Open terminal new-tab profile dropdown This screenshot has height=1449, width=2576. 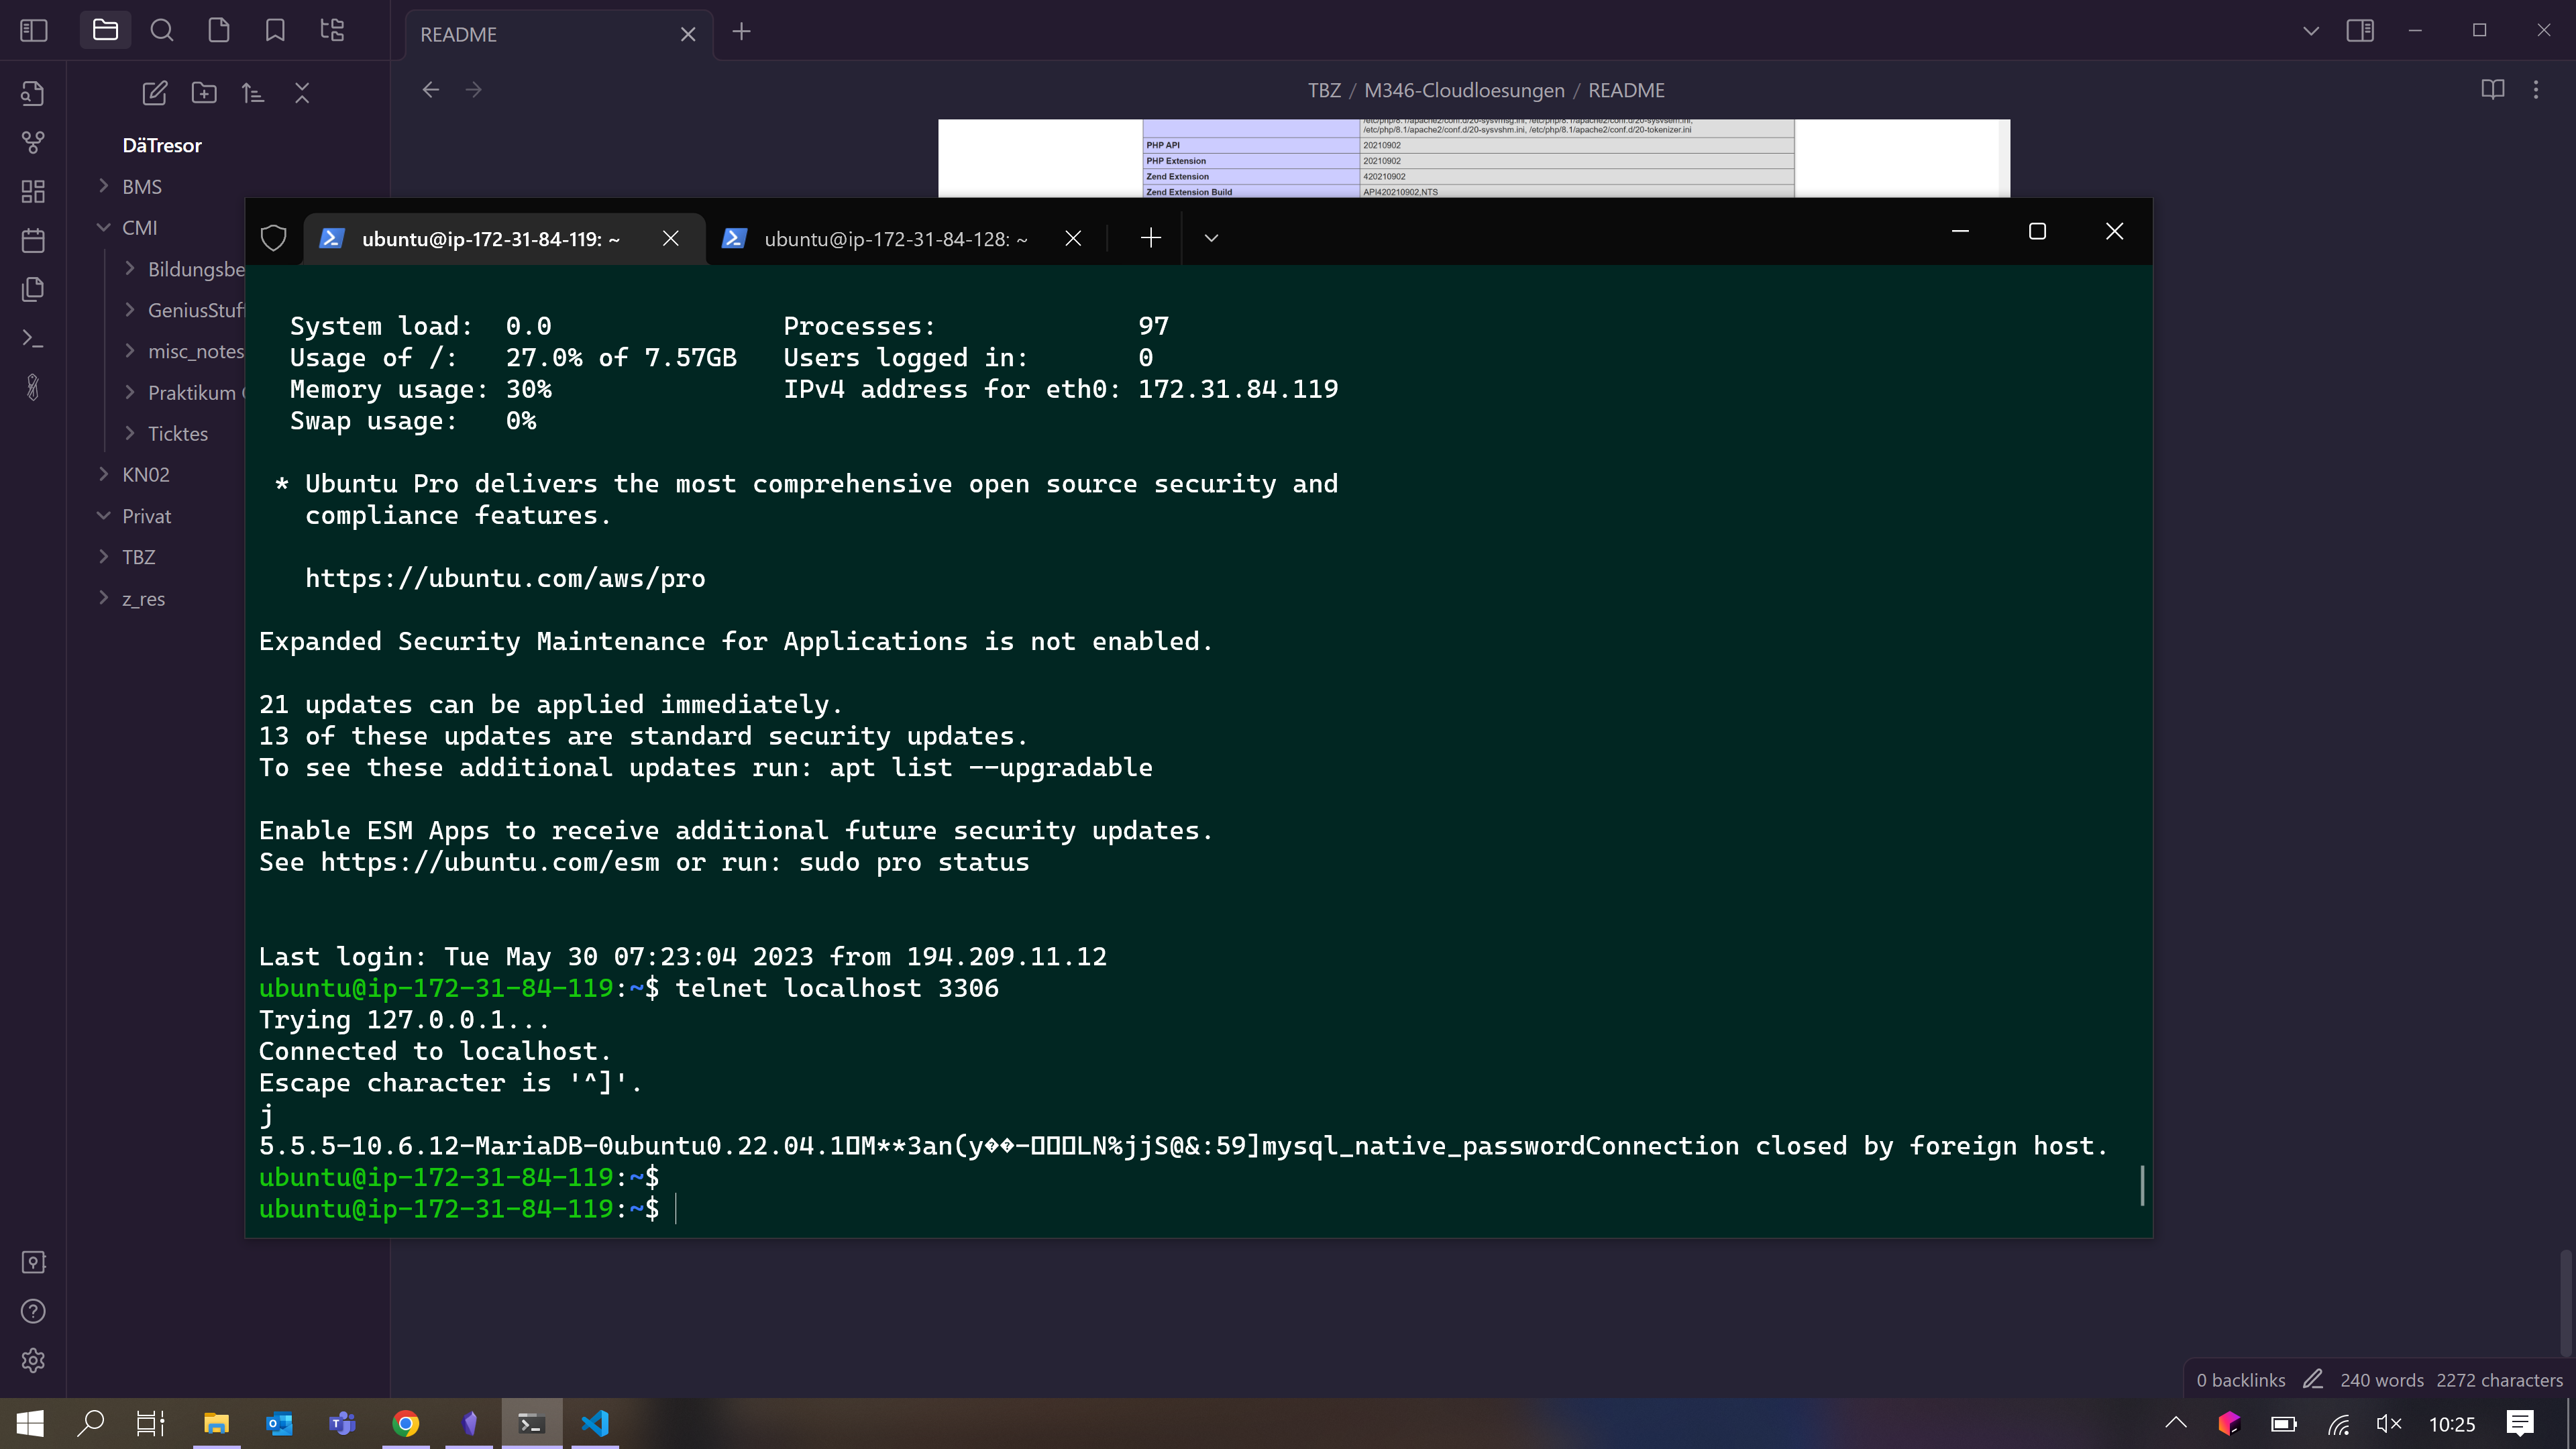(x=1211, y=238)
